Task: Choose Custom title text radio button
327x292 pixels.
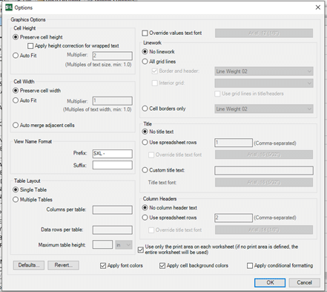Action: pos(145,170)
